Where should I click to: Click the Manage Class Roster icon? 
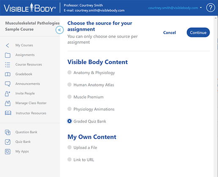pos(8,103)
